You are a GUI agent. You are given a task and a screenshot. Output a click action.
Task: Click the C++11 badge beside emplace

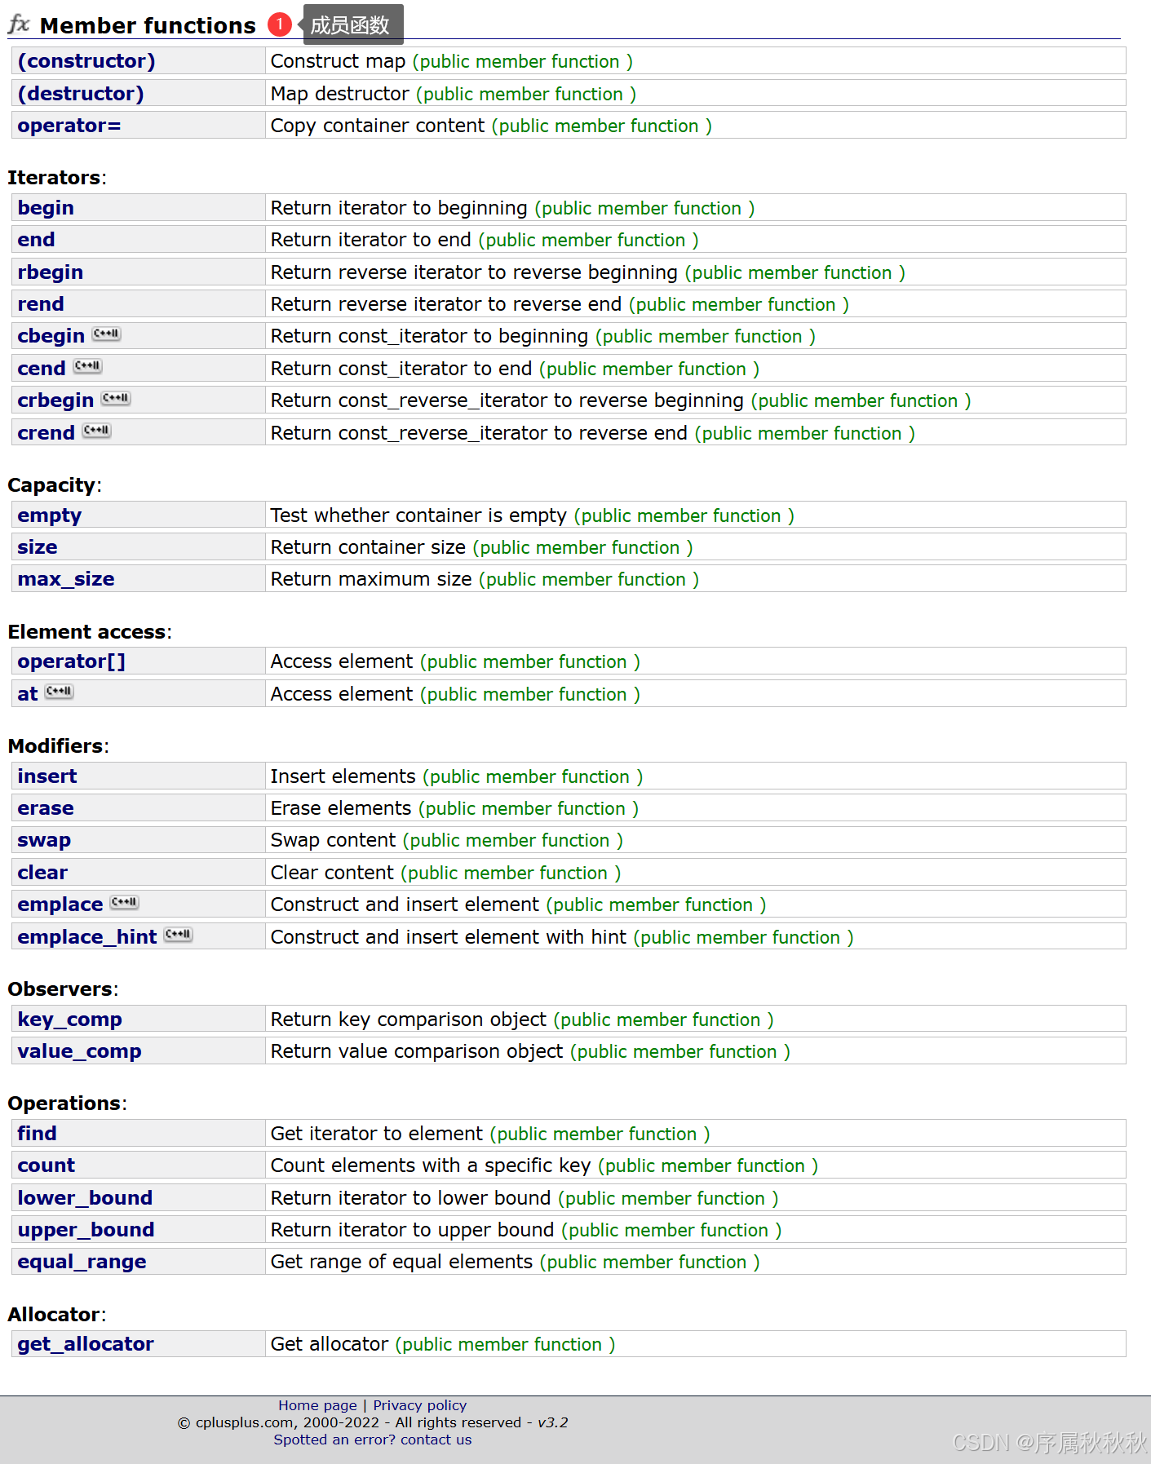click(x=125, y=902)
